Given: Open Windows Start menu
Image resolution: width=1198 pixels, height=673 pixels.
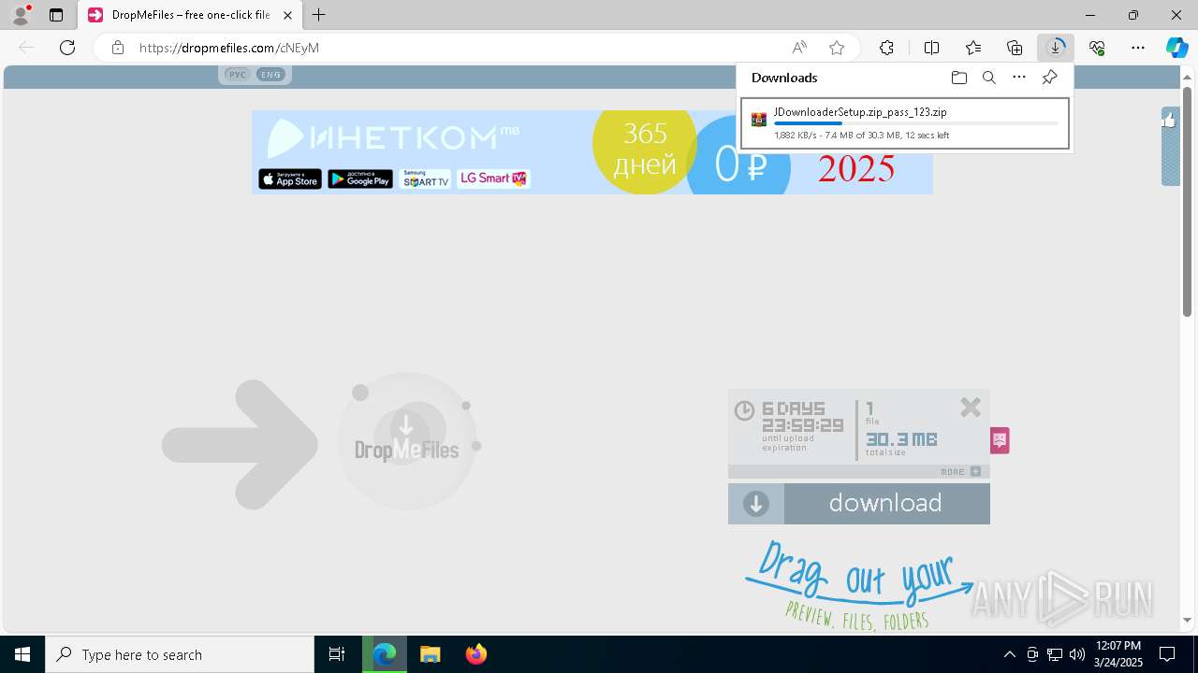Looking at the screenshot, I should (x=22, y=654).
